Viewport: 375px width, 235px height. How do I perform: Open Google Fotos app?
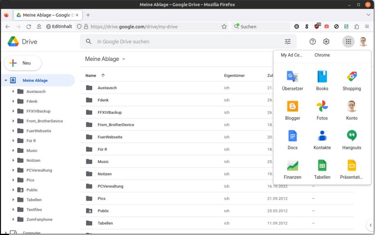322,110
